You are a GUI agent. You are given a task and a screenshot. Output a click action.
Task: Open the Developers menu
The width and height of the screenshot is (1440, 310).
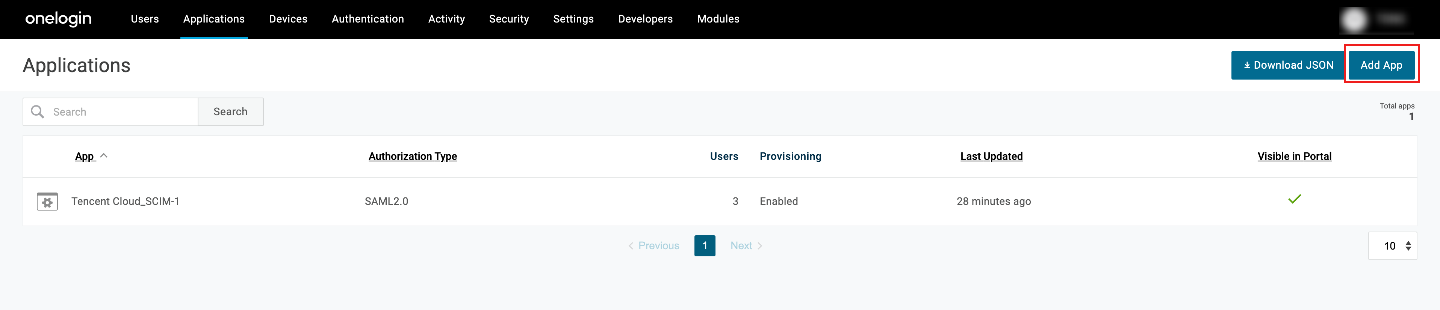[x=645, y=19]
